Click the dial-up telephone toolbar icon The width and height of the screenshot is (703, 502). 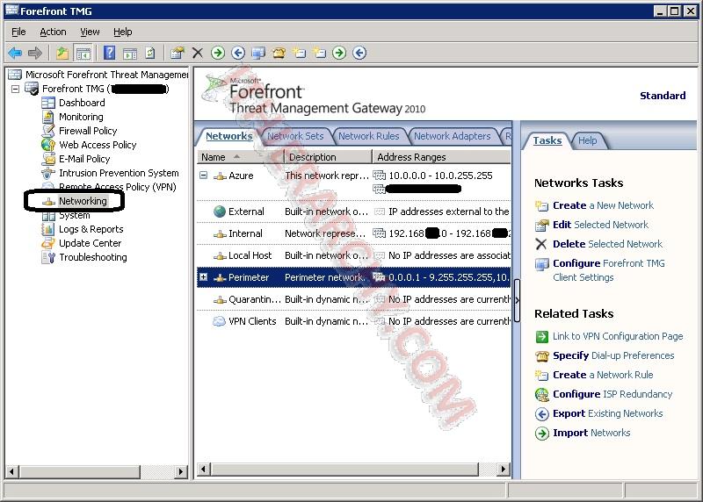coord(279,53)
